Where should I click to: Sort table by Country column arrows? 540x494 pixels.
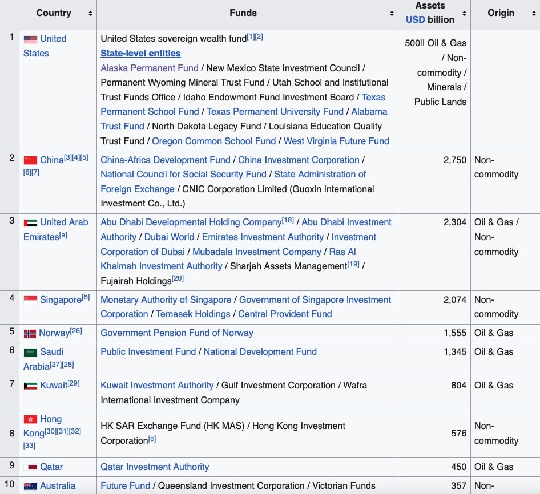[x=90, y=13]
